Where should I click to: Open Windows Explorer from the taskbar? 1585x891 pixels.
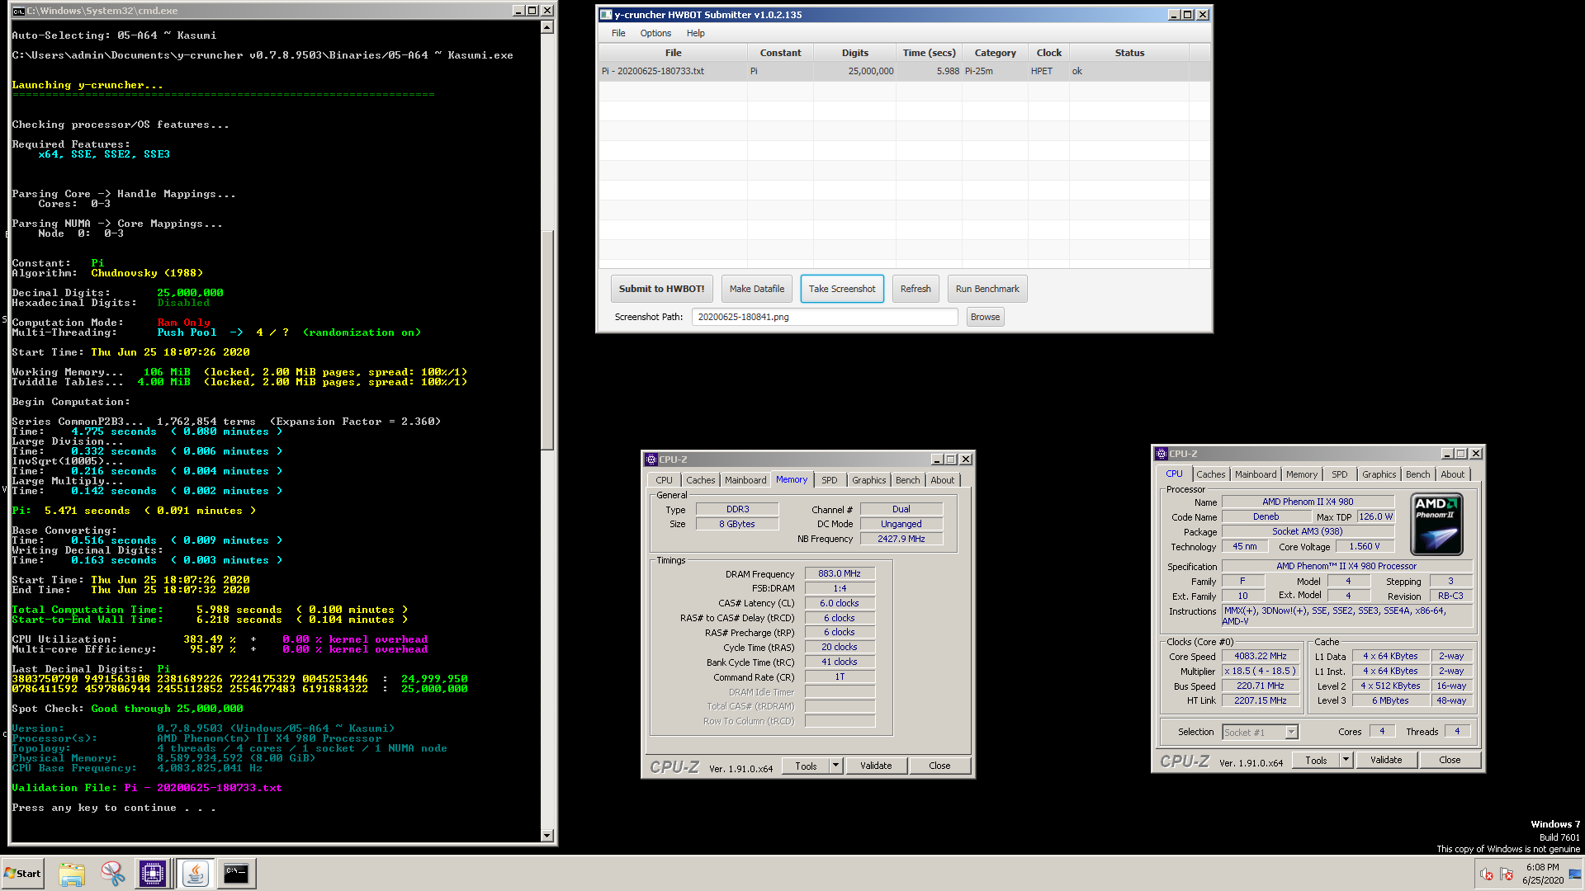pos(72,874)
